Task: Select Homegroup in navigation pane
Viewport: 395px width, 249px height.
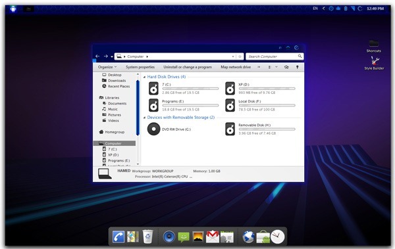Action: (x=112, y=132)
